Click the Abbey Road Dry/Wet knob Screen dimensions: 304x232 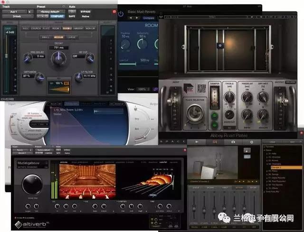point(263,97)
